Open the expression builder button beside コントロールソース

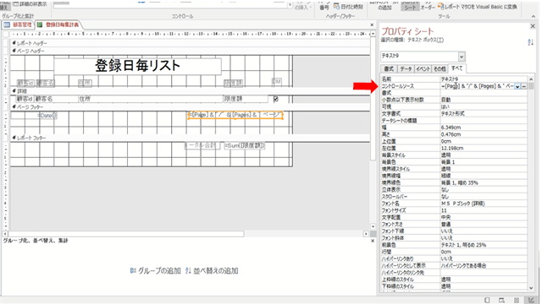[x=524, y=86]
